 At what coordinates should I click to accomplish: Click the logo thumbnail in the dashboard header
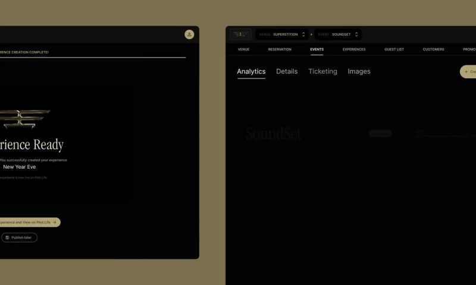coord(240,34)
